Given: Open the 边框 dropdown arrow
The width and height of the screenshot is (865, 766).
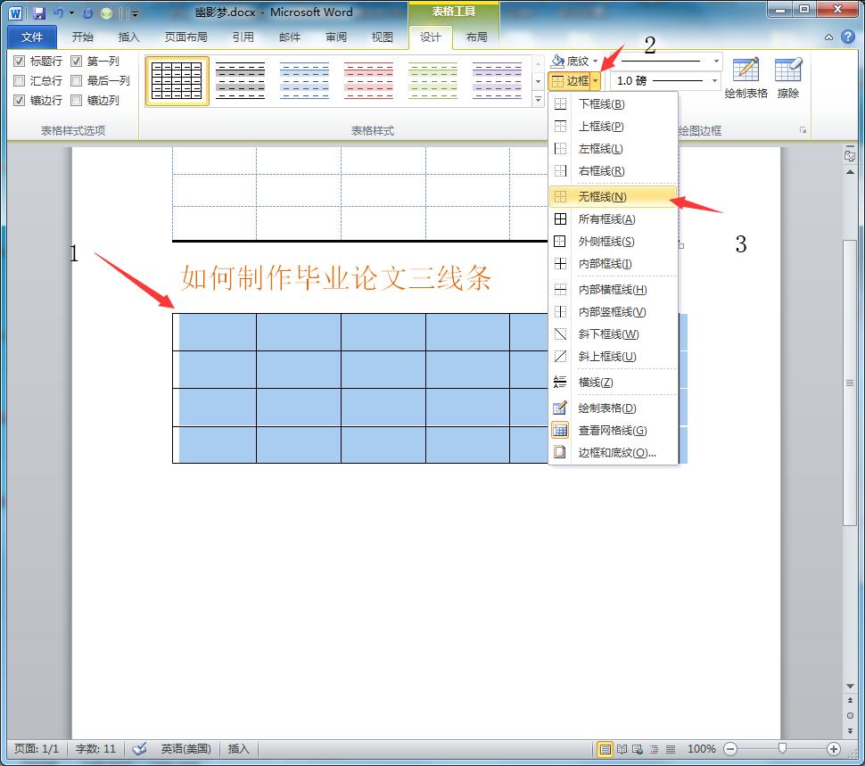Looking at the screenshot, I should (595, 81).
